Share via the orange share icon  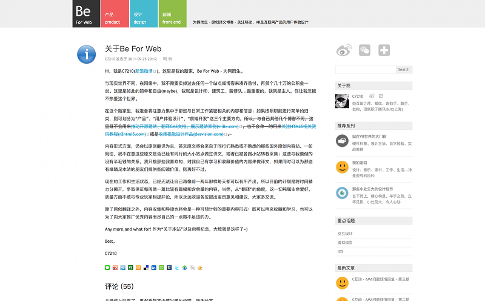pyautogui.click(x=138, y=268)
